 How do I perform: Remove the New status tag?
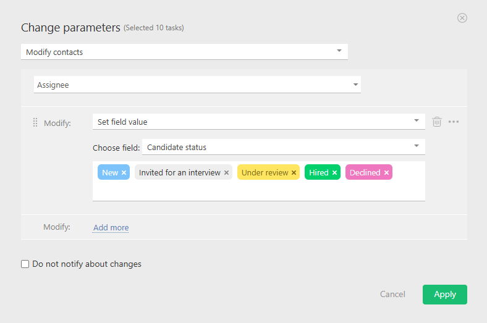coord(124,173)
